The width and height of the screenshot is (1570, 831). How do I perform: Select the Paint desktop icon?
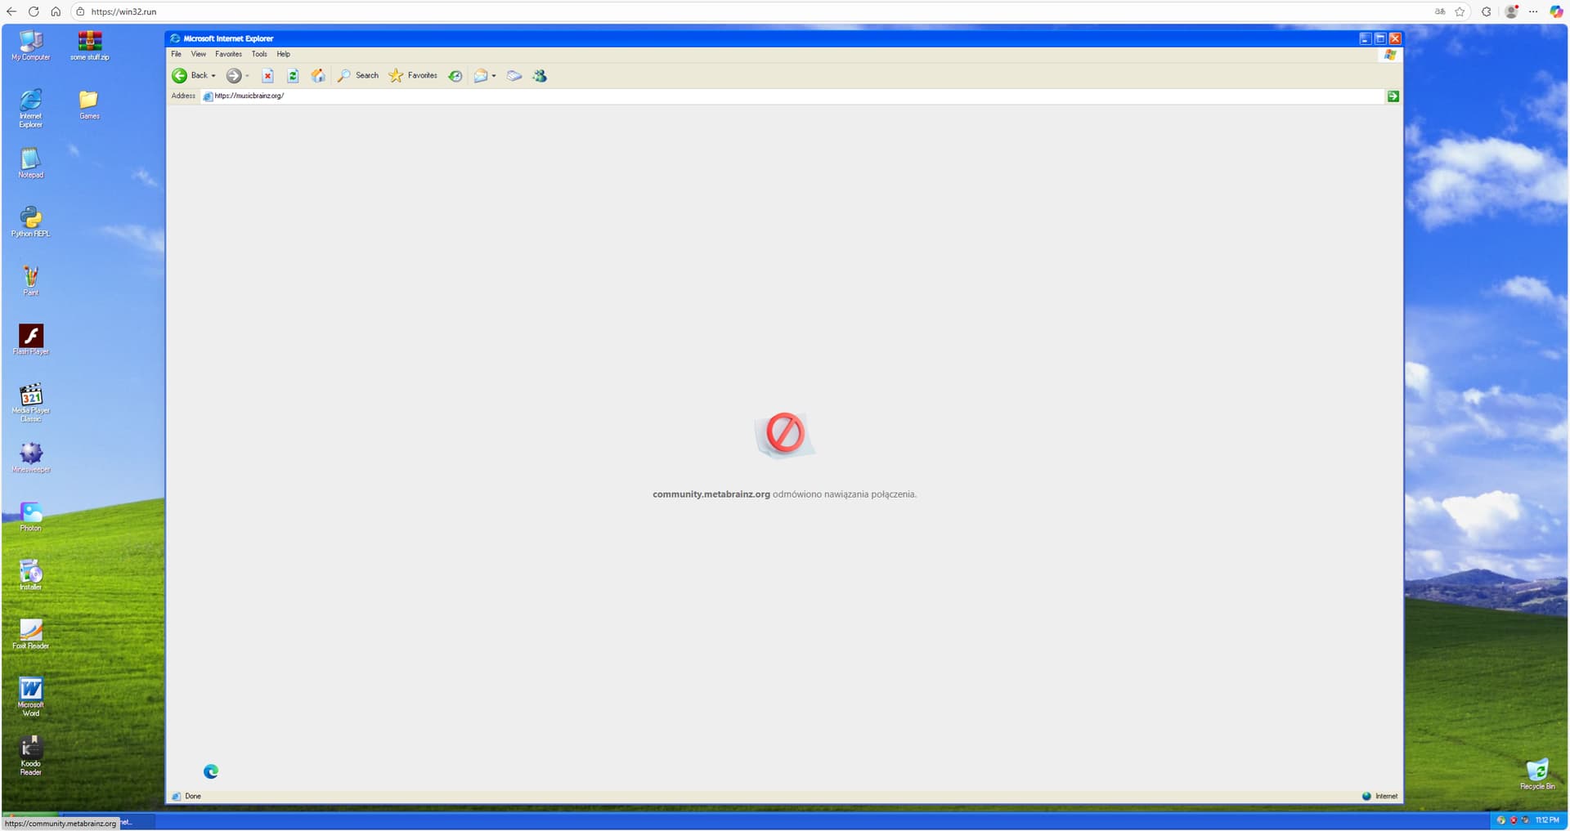[x=31, y=281]
